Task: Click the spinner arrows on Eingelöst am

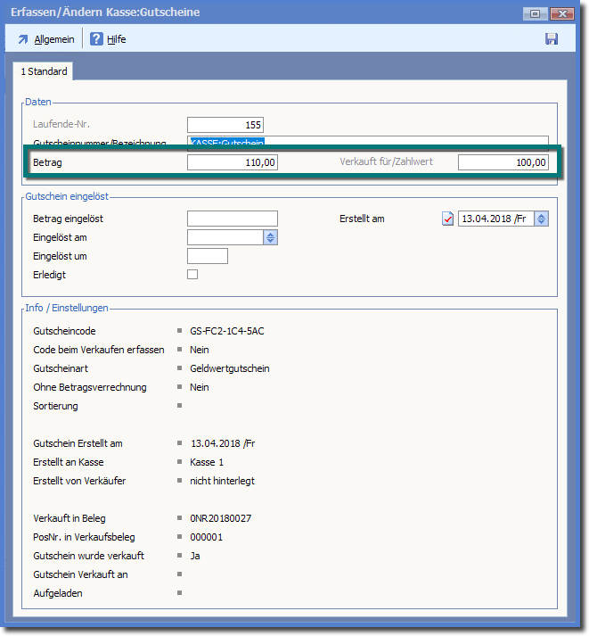Action: (271, 237)
